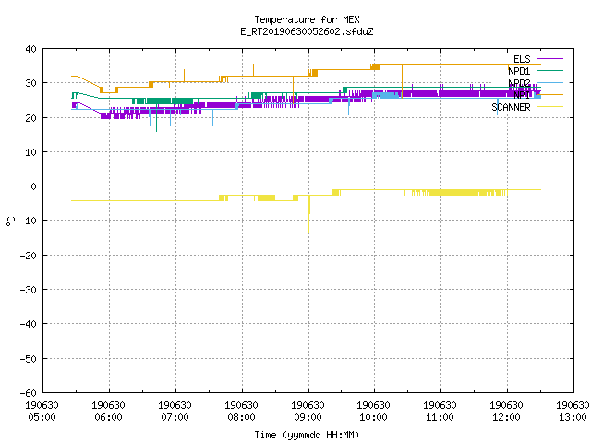Click the y-axis label -30
Image resolution: width=591 pixels, height=443 pixels.
[x=29, y=290]
